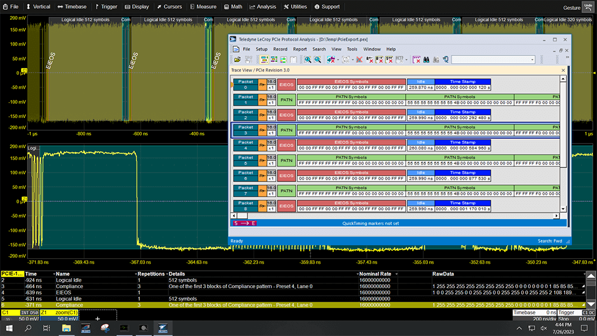Screen dimensions: 597x336
Task: Click the zoom in magnifier icon
Action: (307, 60)
